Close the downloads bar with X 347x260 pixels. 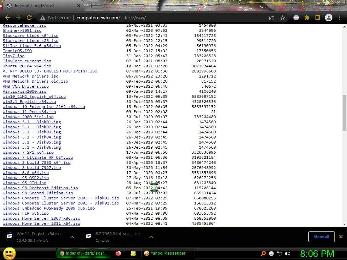[341, 237]
